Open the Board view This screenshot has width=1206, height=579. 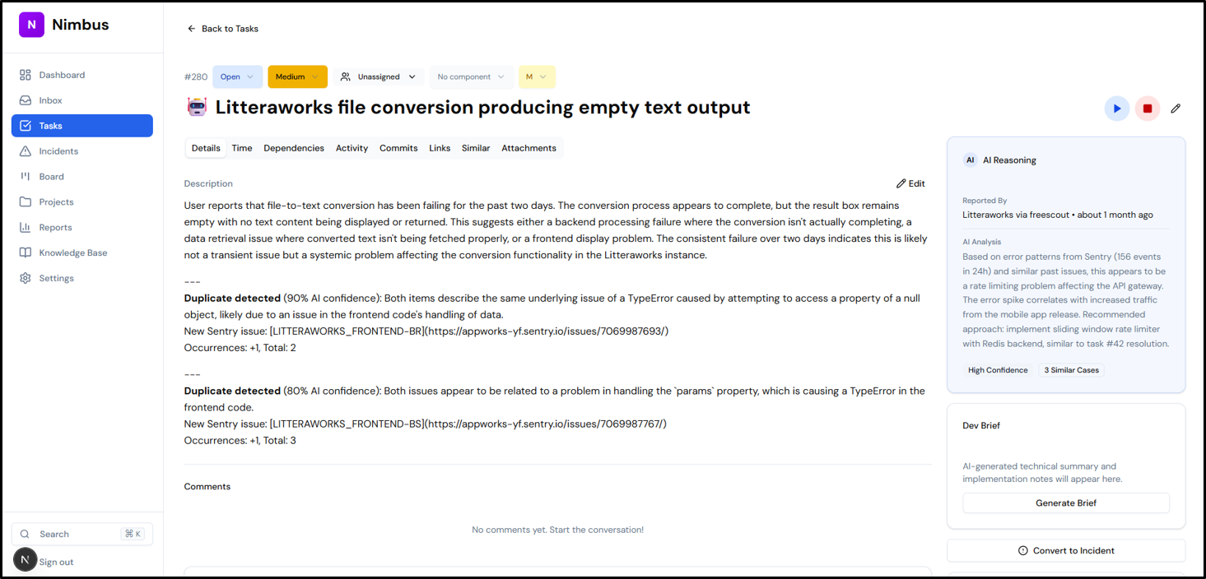tap(51, 176)
